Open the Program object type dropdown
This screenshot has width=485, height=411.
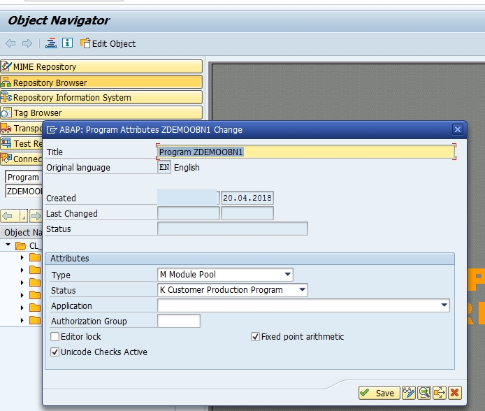(x=24, y=178)
